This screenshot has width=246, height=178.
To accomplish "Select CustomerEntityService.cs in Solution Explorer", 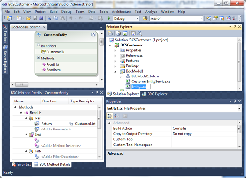I will (151, 82).
